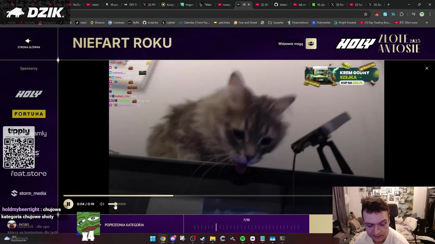Open the react bookmark

point(81,23)
